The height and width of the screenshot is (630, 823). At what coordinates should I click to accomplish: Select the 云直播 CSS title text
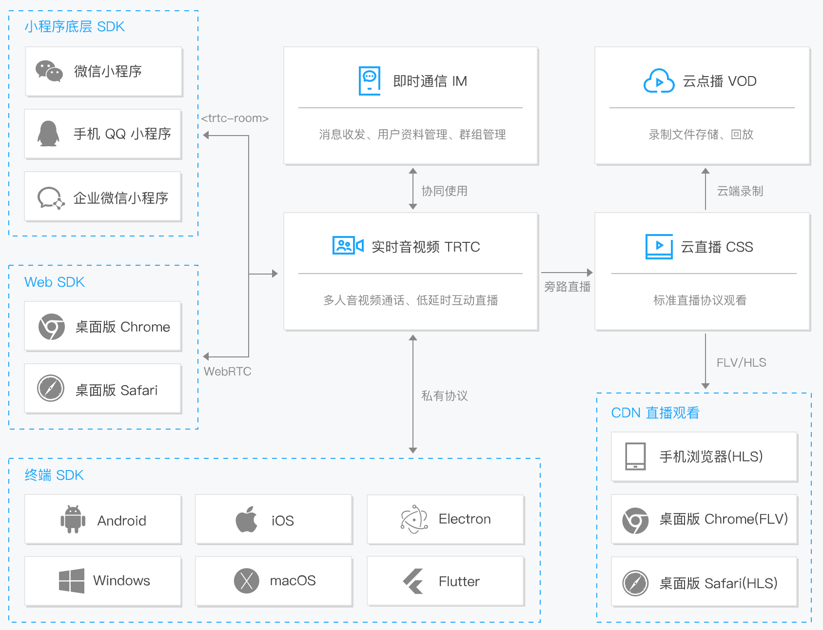717,247
